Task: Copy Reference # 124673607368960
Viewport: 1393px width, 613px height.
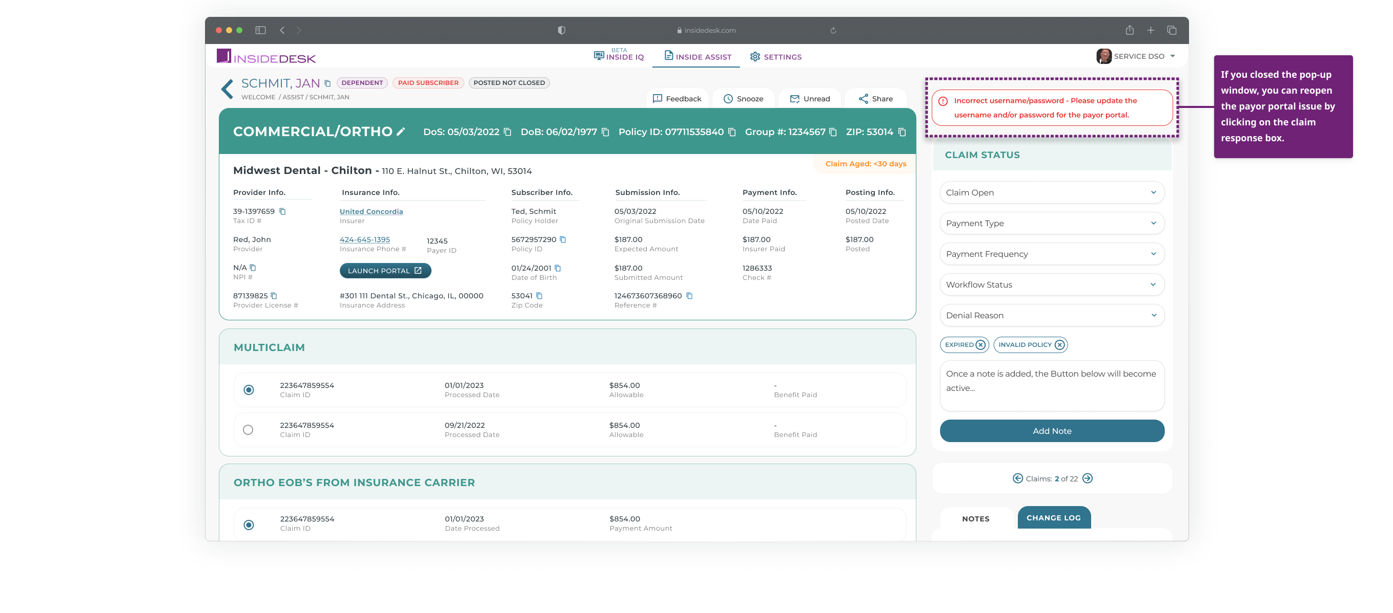Action: (x=689, y=295)
